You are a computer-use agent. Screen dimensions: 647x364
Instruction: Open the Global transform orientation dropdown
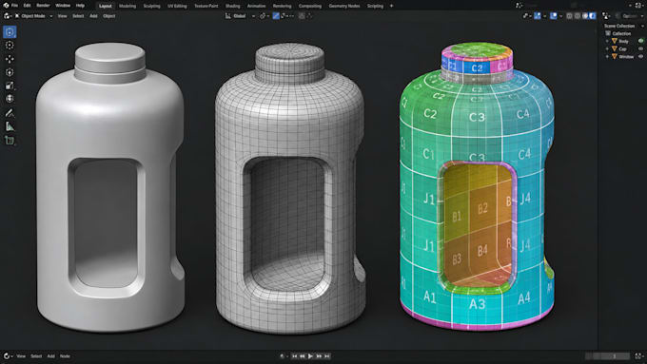(241, 16)
